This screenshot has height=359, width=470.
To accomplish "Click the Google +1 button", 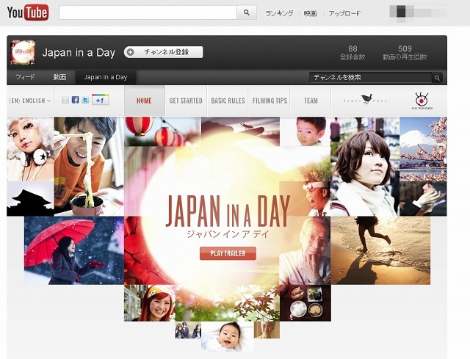I will [101, 100].
